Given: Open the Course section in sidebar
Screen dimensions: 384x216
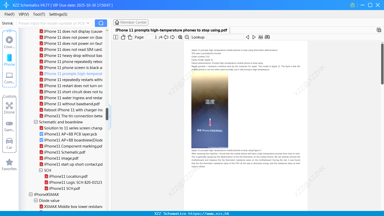Looking at the screenshot, I should pos(9,42).
